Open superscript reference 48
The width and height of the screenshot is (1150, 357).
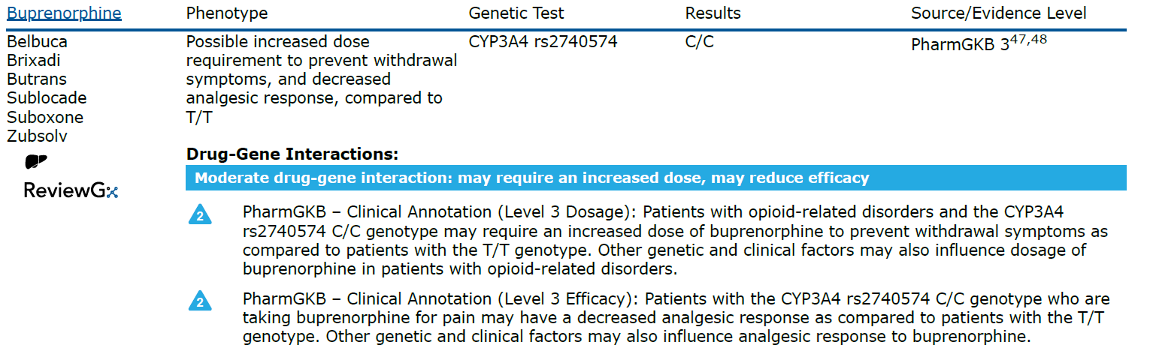click(x=1039, y=39)
